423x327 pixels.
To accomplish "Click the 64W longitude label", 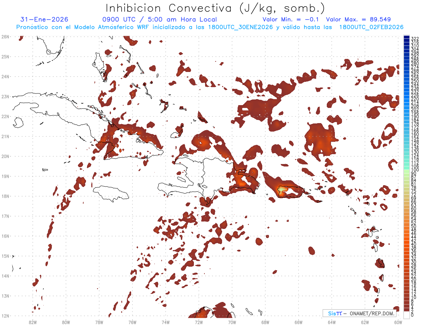I will (x=331, y=322).
